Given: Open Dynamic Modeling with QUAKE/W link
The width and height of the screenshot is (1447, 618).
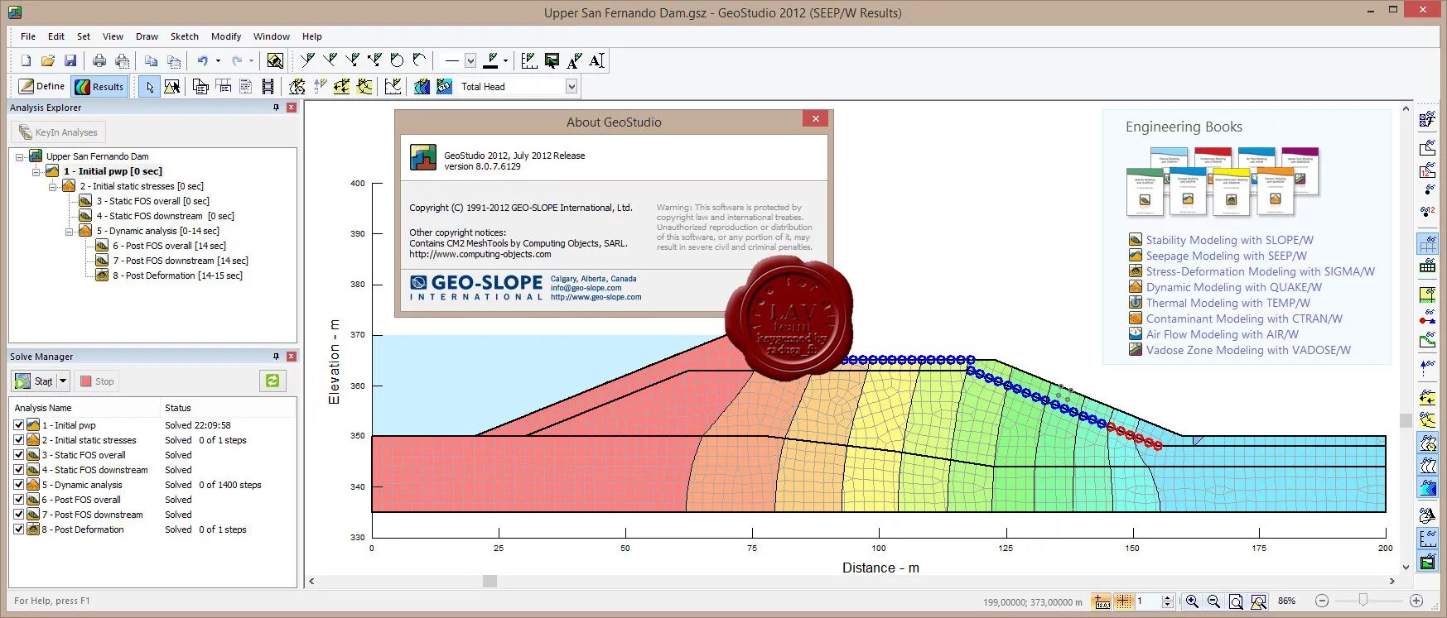Looking at the screenshot, I should point(1234,287).
